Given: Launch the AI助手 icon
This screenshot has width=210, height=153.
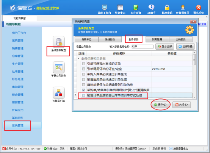Looking at the screenshot, I should pyautogui.click(x=151, y=7).
